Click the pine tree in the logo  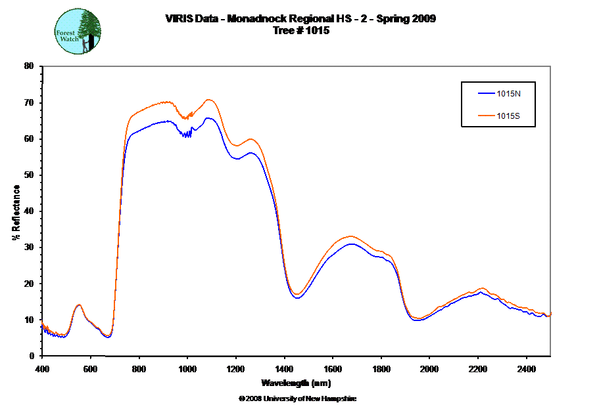pyautogui.click(x=89, y=28)
